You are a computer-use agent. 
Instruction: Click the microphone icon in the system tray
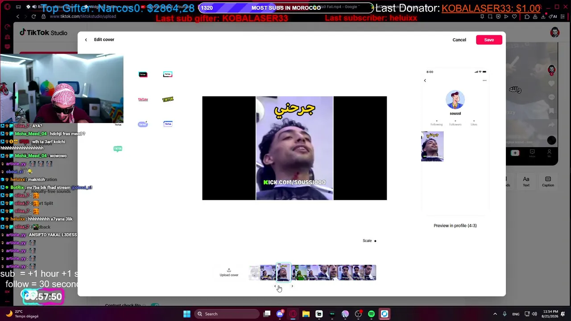[505, 314]
